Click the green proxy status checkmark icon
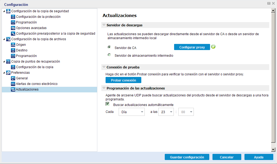 point(213,47)
